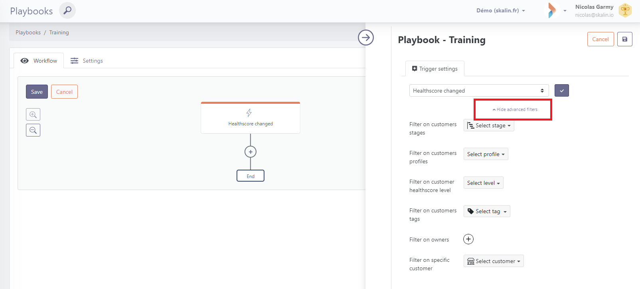This screenshot has height=289, width=640.
Task: Collapse side panel with arrow circle icon
Action: click(365, 38)
